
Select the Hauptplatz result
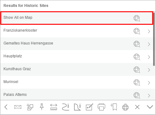pyautogui.click(x=77, y=57)
